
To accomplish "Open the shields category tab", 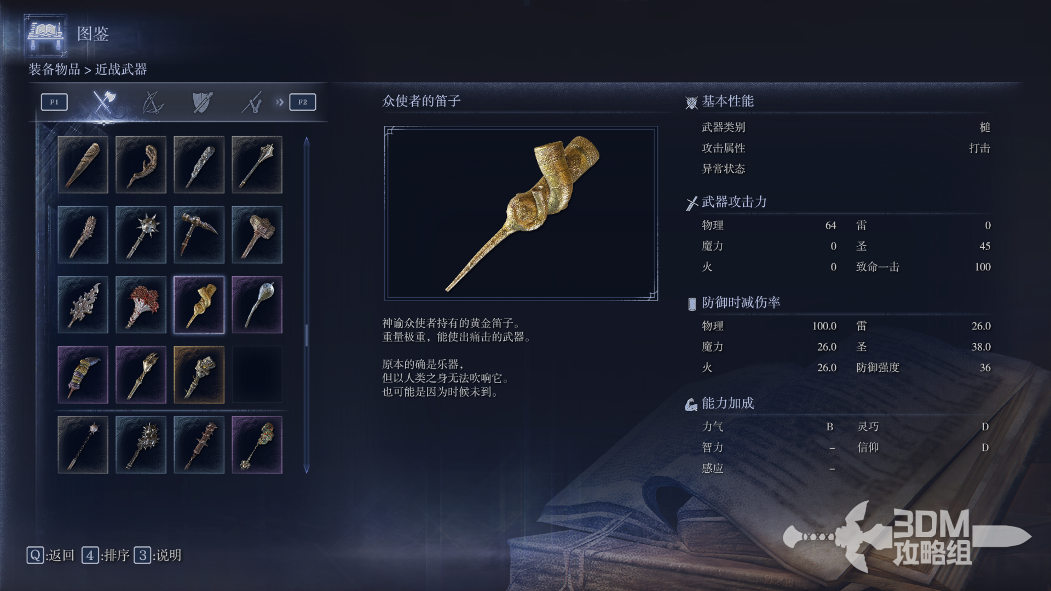I will pyautogui.click(x=202, y=102).
